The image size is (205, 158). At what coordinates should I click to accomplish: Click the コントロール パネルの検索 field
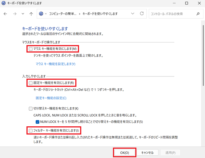(172, 14)
